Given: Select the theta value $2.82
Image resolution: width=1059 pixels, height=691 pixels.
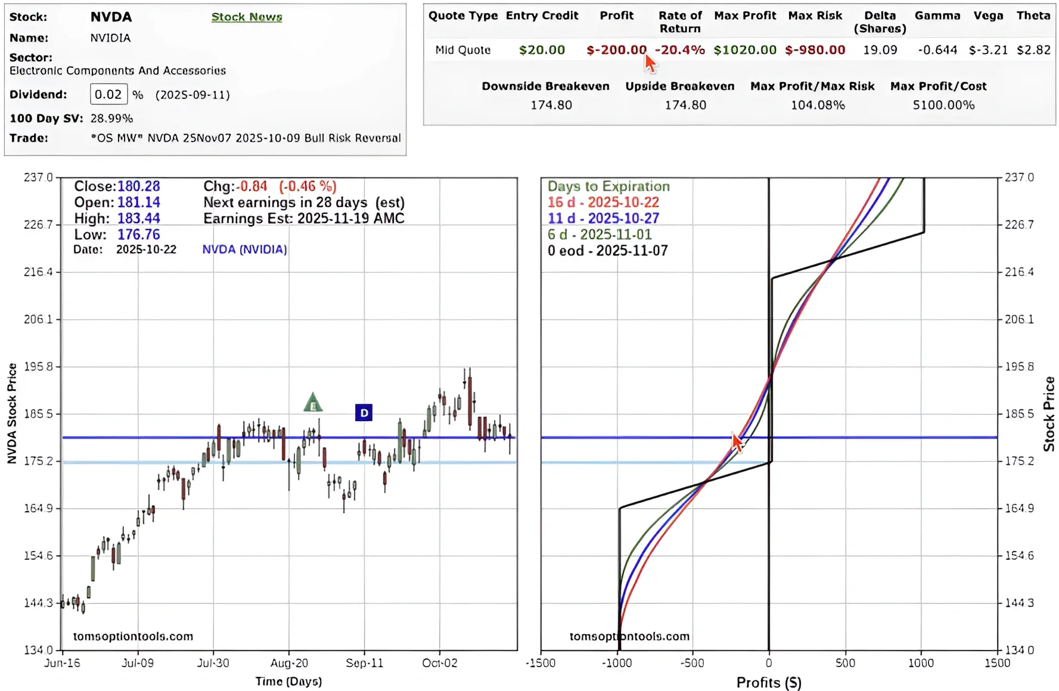Looking at the screenshot, I should (x=1034, y=50).
